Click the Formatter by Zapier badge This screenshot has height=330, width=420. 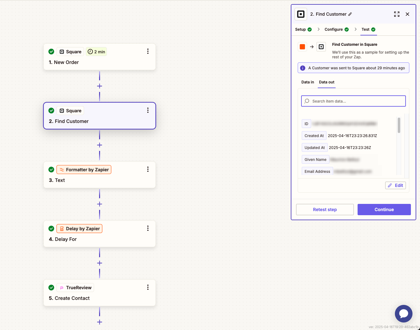click(x=84, y=170)
